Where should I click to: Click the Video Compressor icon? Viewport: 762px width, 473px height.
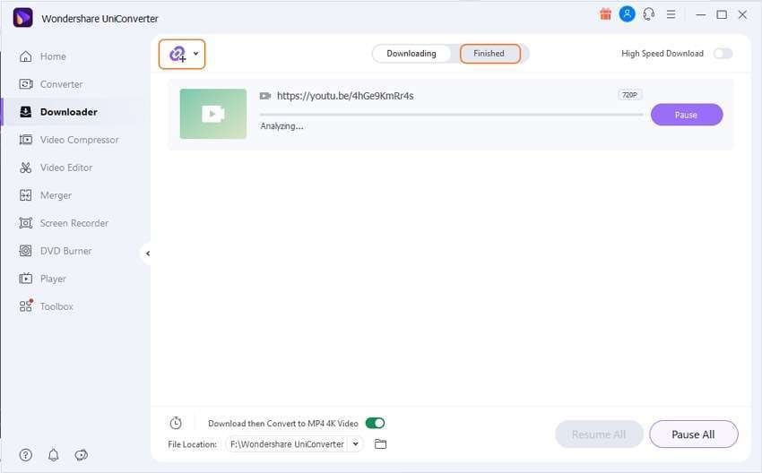(x=25, y=140)
